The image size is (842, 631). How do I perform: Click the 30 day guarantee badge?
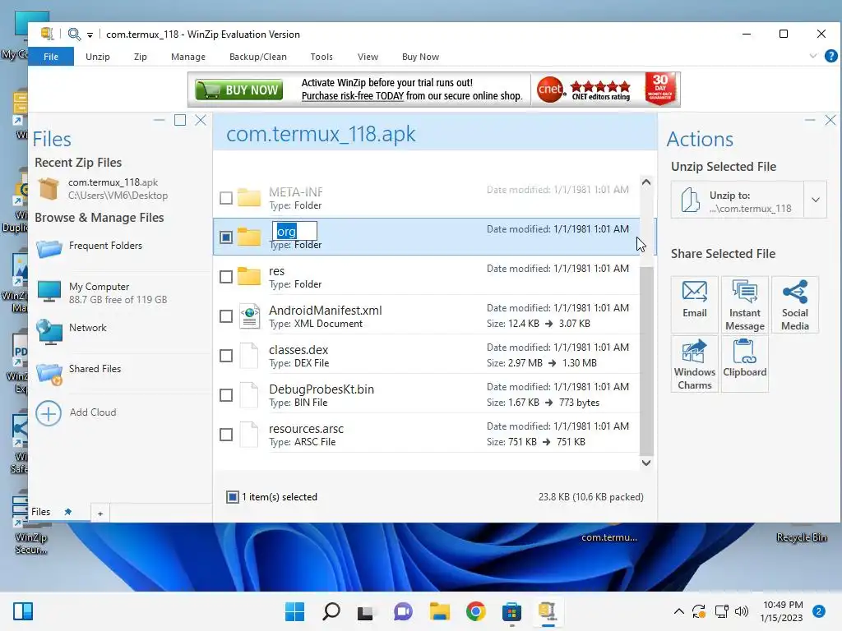coord(660,89)
